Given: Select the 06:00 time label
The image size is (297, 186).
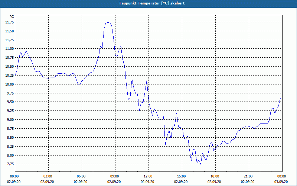Looking at the screenshot, I should click(82, 176).
